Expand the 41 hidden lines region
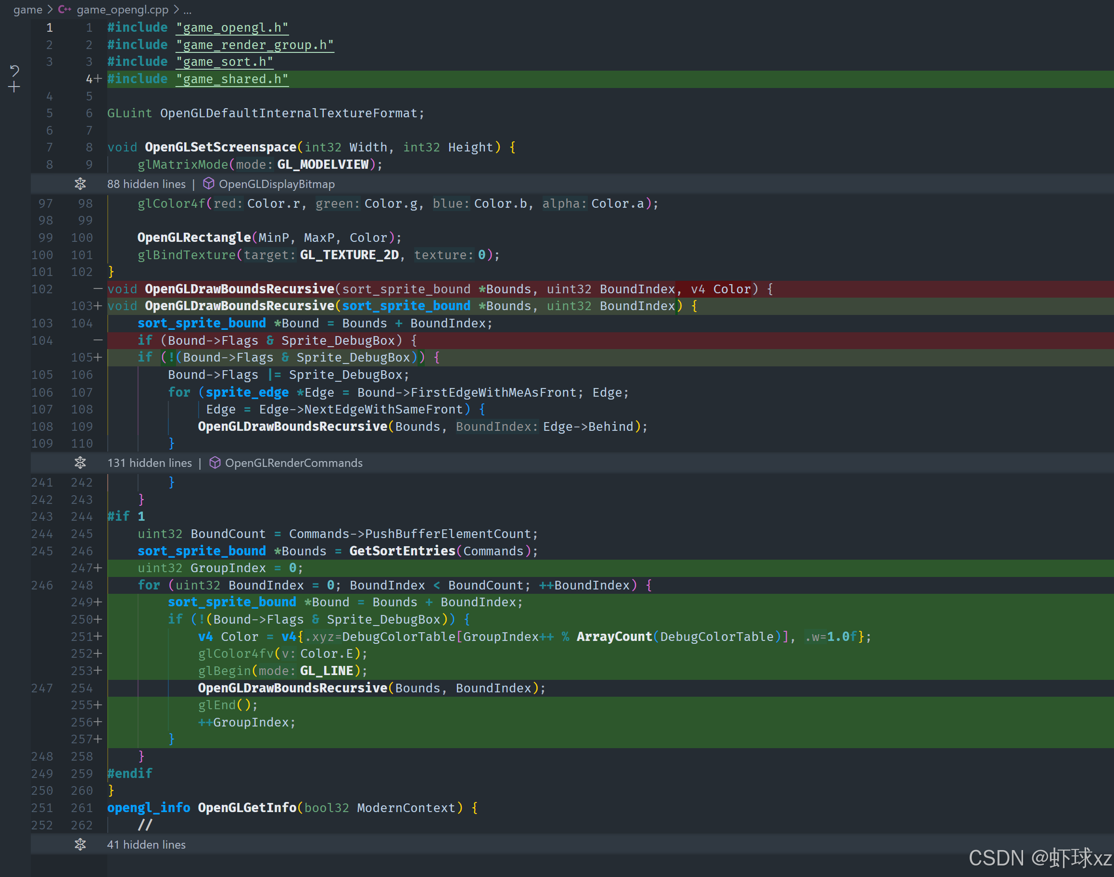 click(x=146, y=845)
